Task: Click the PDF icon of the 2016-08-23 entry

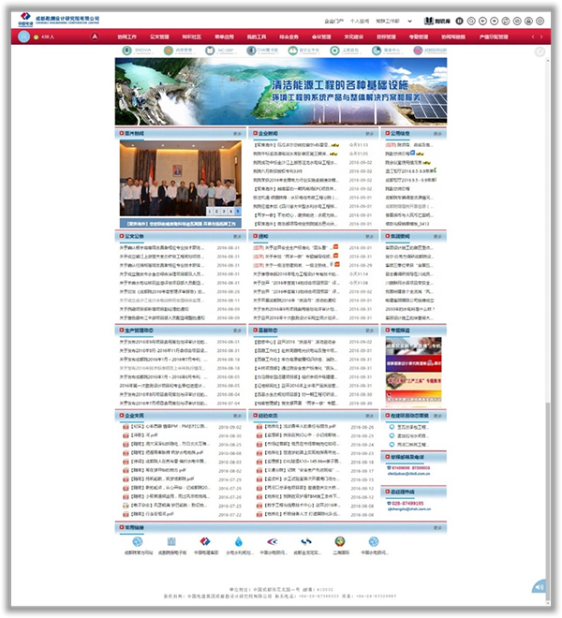Action: pyautogui.click(x=259, y=453)
